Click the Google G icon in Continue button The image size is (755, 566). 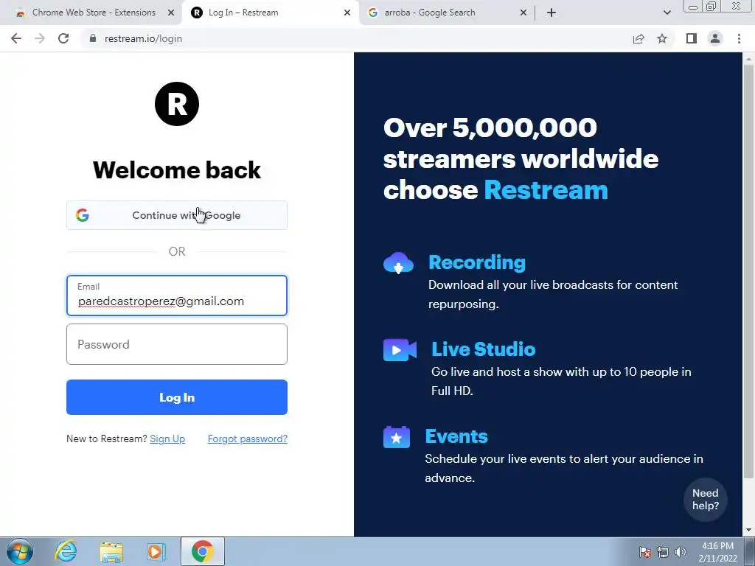pos(83,215)
